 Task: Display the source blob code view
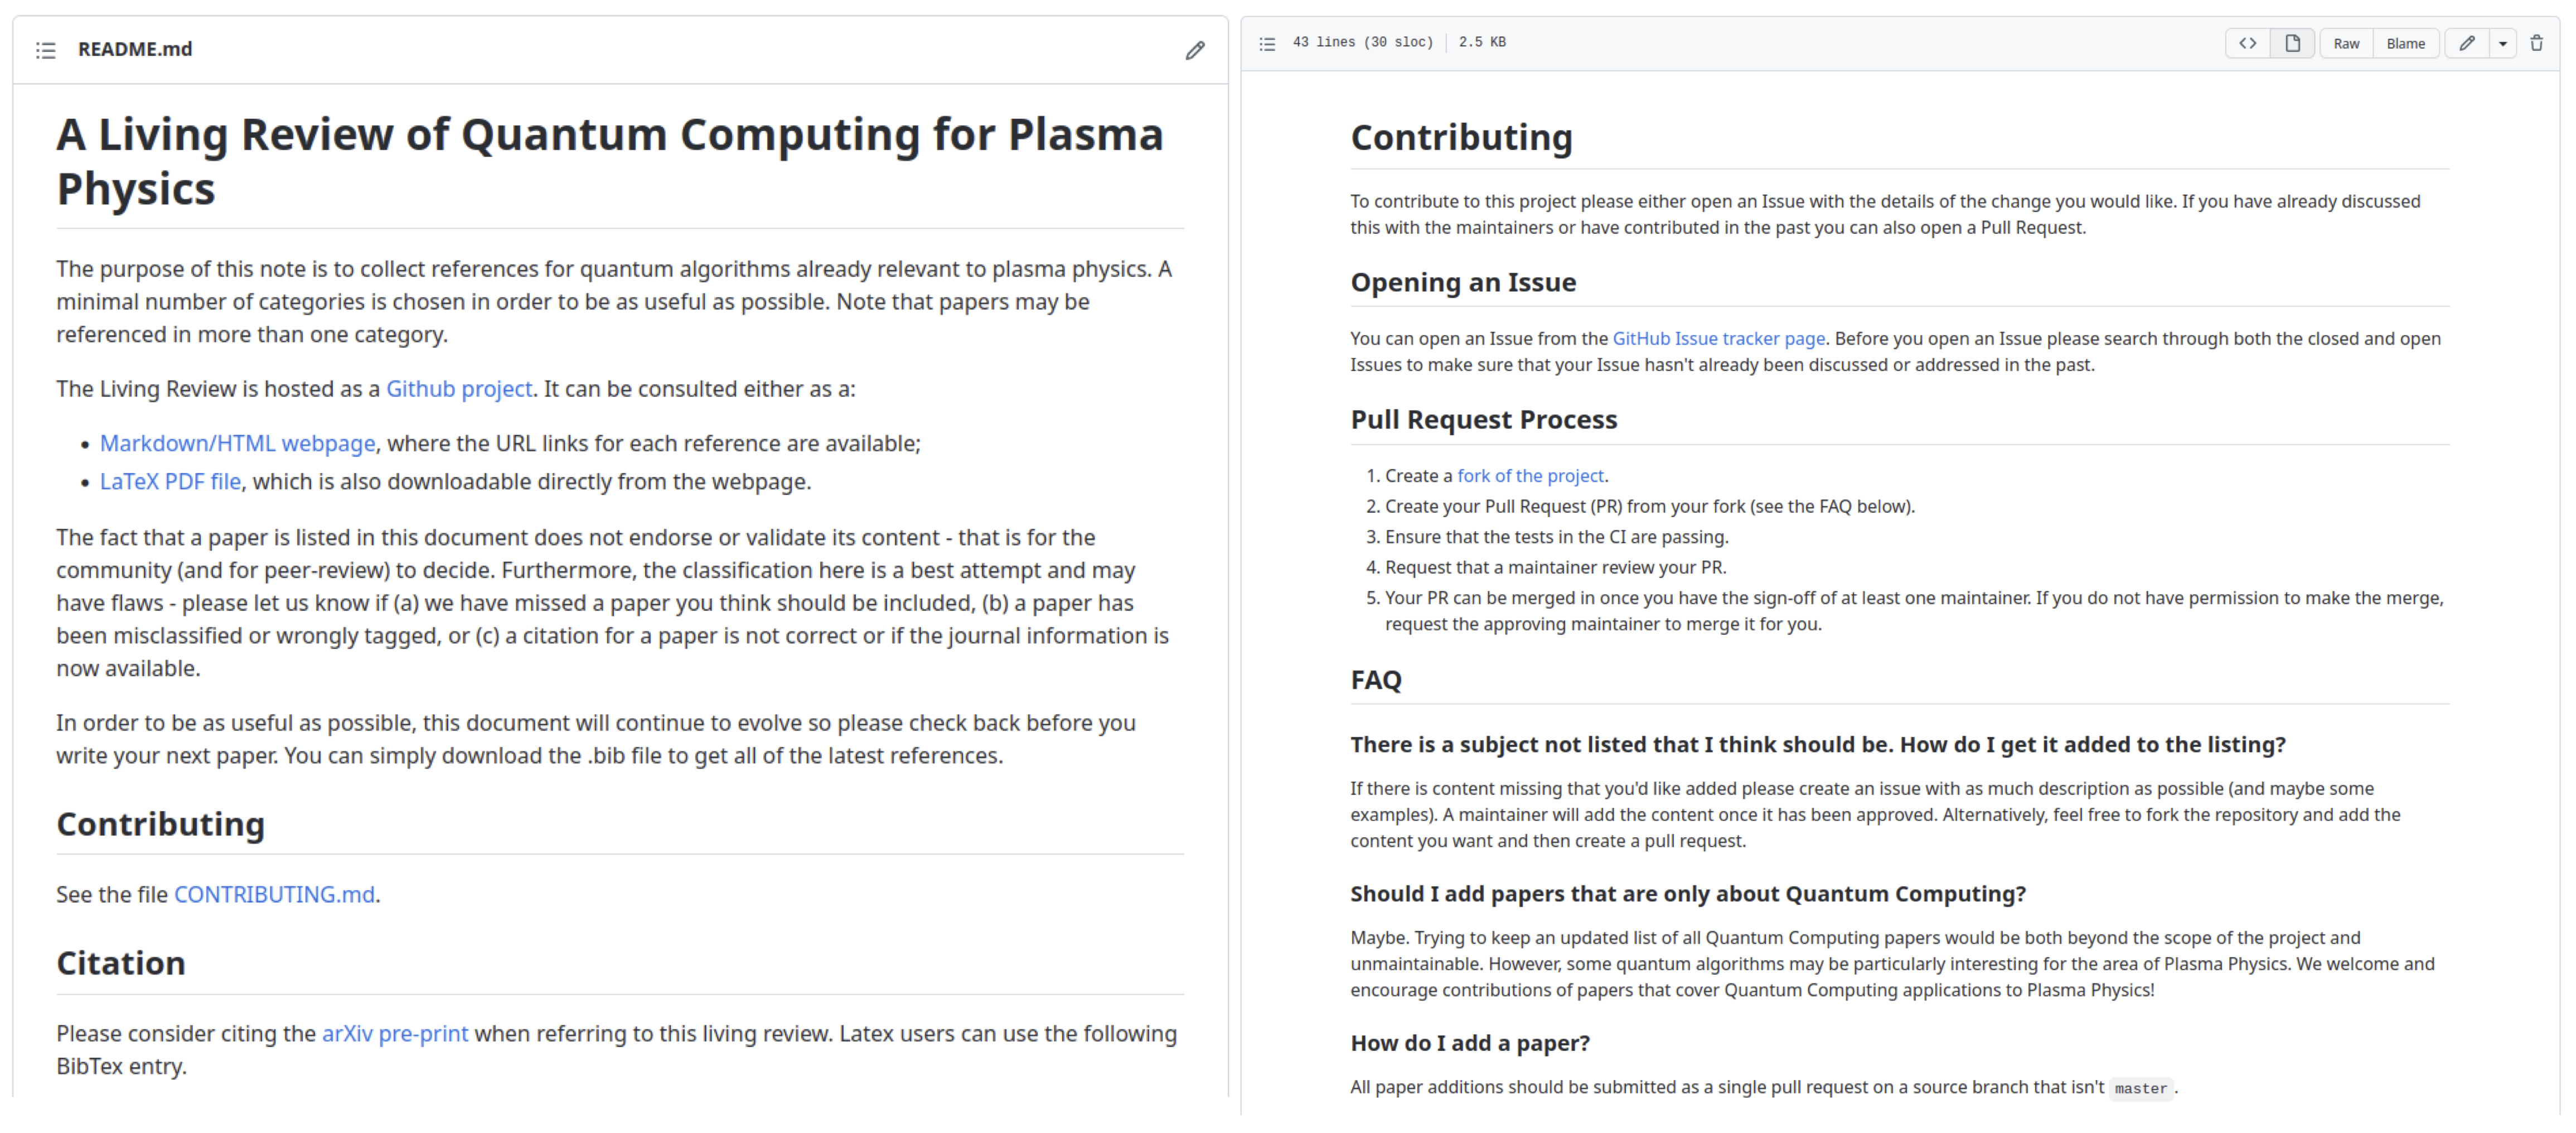[x=2247, y=43]
